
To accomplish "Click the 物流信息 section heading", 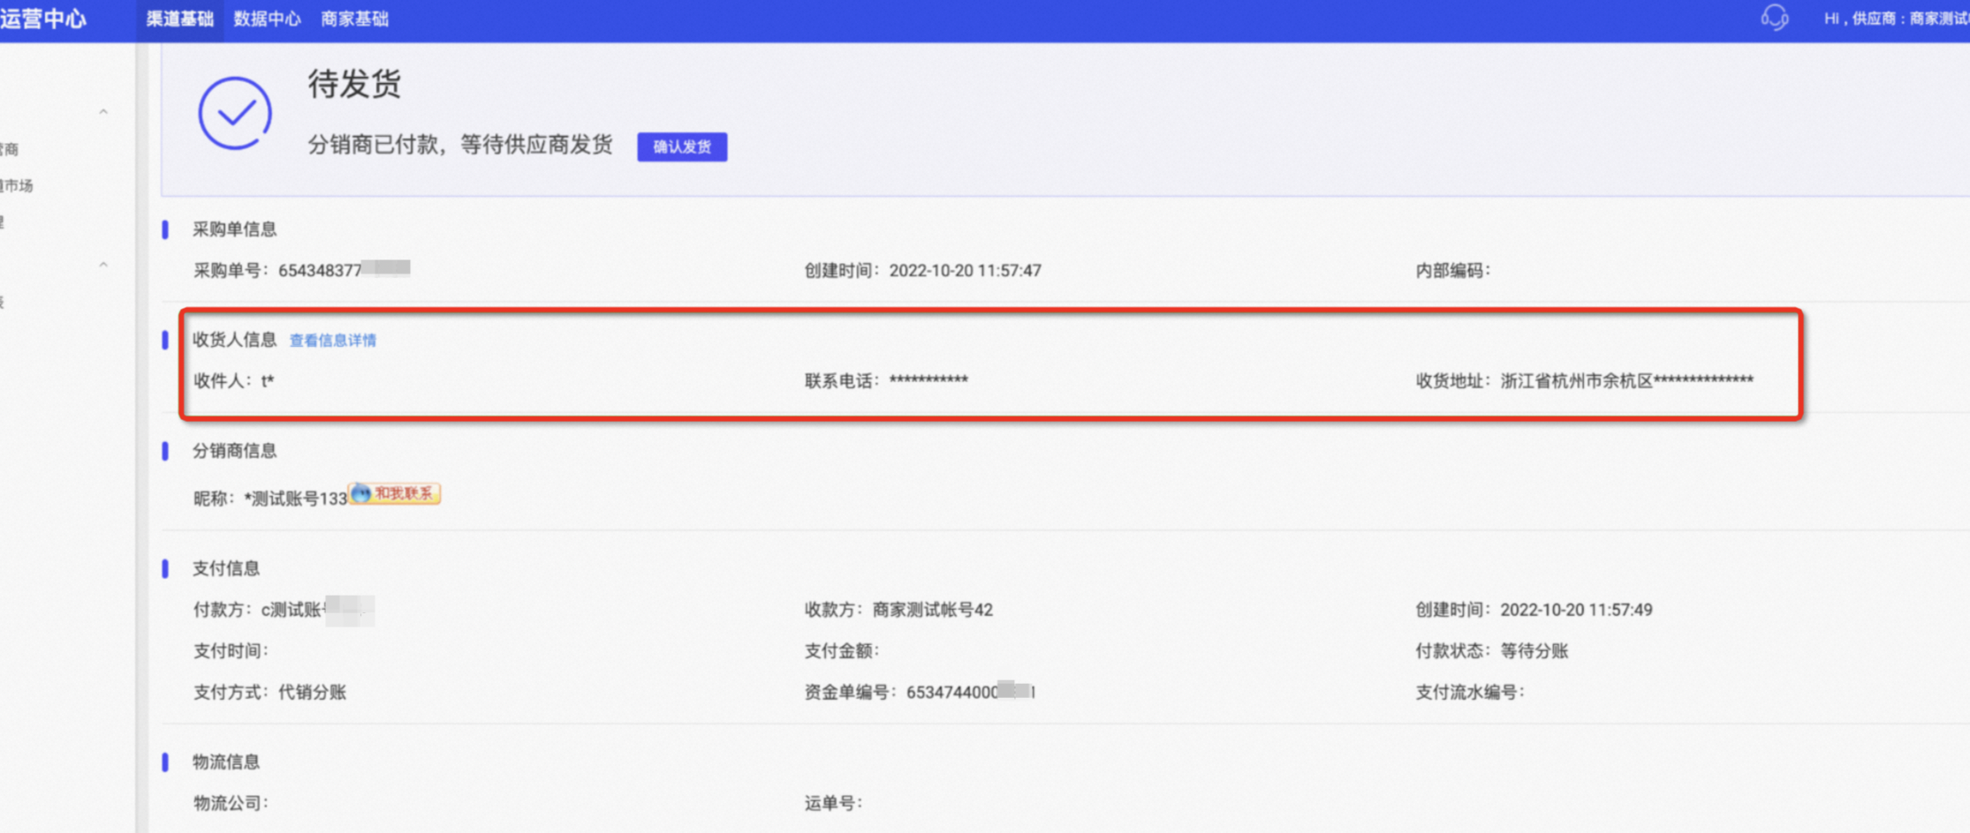I will 226,762.
